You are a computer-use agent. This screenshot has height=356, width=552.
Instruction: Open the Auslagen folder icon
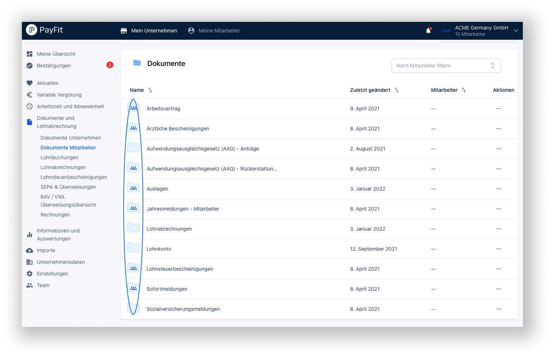[133, 188]
